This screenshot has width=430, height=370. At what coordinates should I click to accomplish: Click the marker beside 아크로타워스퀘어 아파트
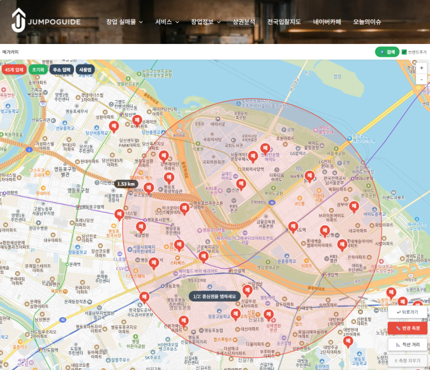[185, 209]
